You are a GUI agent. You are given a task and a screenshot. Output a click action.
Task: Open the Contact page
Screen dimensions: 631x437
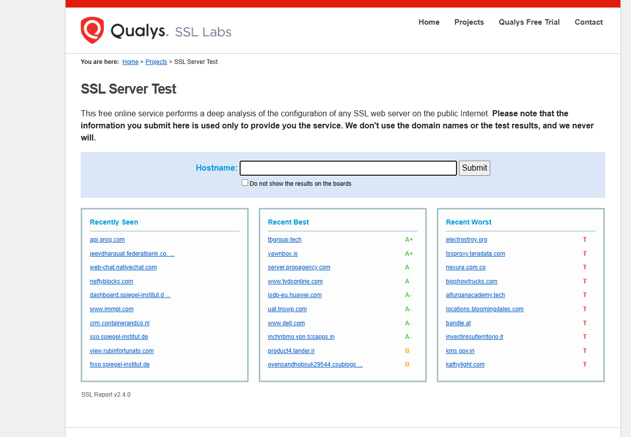point(588,22)
